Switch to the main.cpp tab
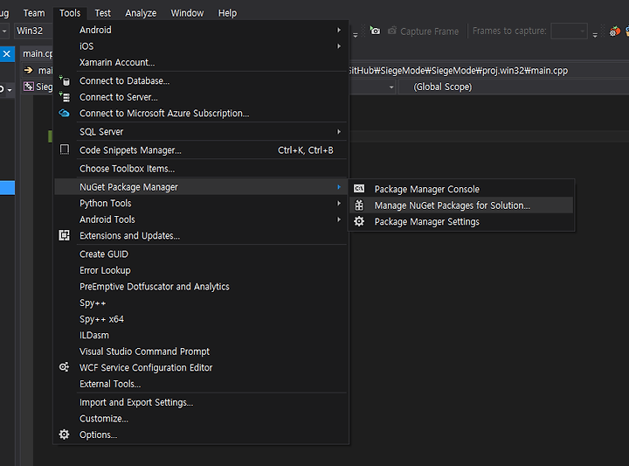This screenshot has height=466, width=629. [38, 53]
